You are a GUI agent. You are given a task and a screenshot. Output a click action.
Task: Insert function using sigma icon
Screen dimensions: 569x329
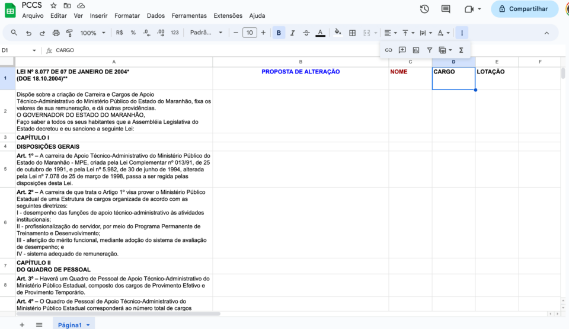[x=461, y=50]
